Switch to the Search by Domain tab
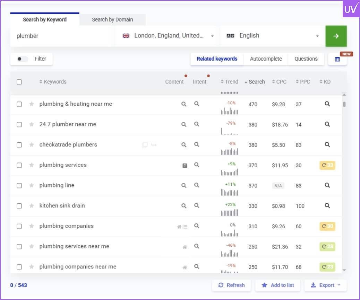This screenshot has width=360, height=300. [x=112, y=19]
